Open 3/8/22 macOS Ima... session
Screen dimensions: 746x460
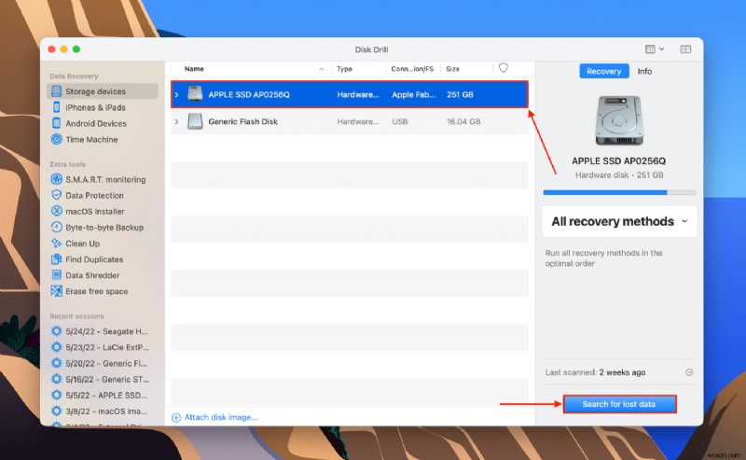coord(106,411)
